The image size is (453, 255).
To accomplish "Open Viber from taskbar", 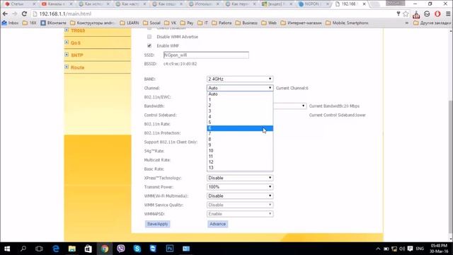I will pos(121,249).
